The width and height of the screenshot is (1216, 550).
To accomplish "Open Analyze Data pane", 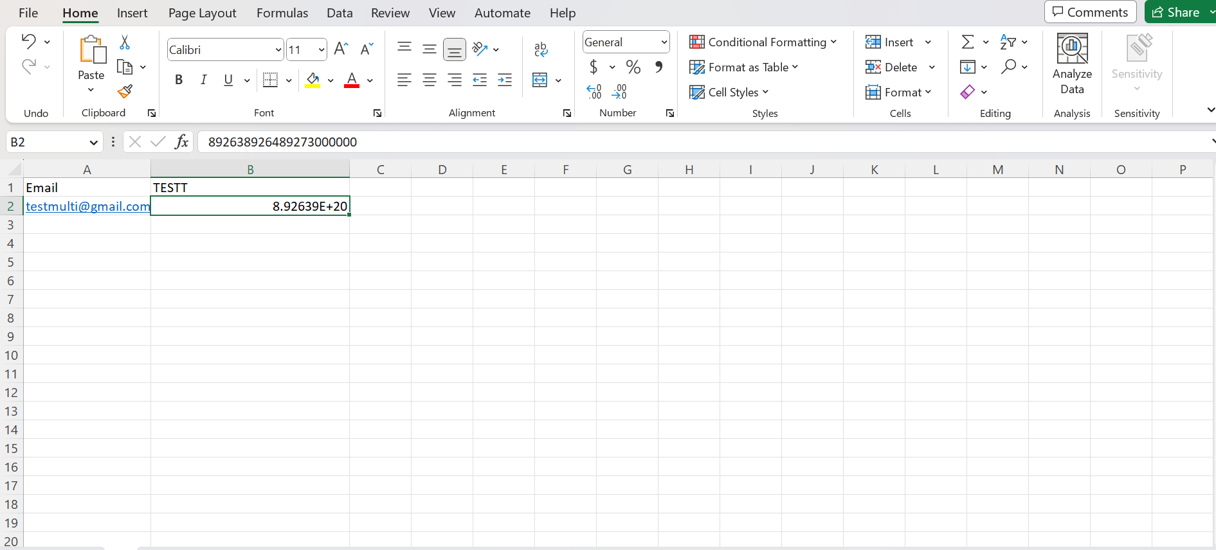I will tap(1072, 64).
